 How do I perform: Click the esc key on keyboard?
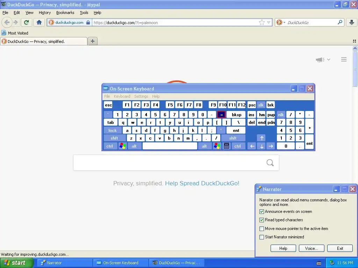click(108, 105)
